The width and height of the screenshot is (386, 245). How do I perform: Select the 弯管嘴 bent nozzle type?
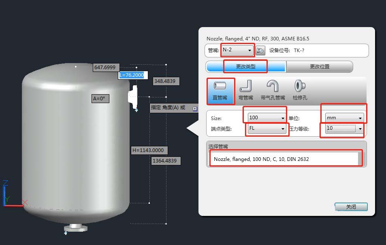click(246, 90)
